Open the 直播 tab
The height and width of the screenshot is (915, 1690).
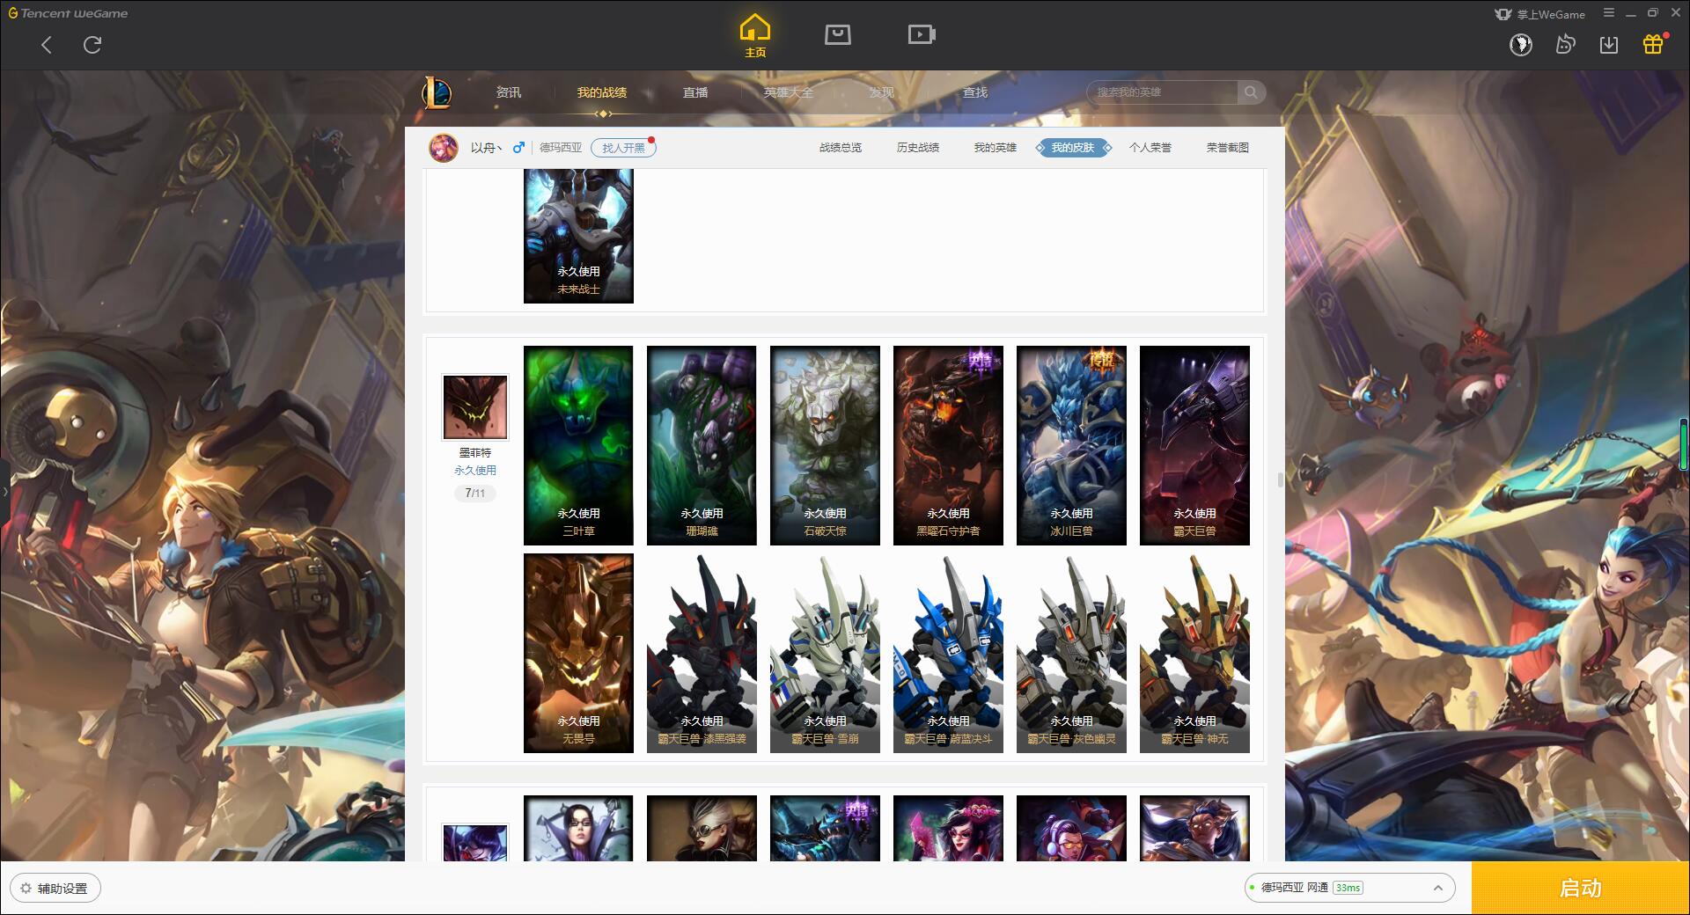pos(695,92)
